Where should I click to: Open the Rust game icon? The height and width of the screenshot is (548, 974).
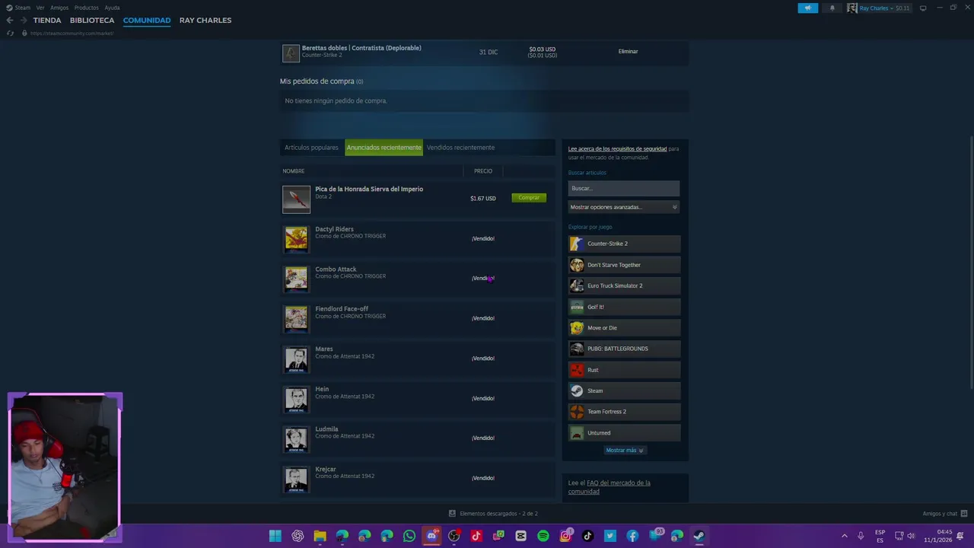(x=577, y=370)
